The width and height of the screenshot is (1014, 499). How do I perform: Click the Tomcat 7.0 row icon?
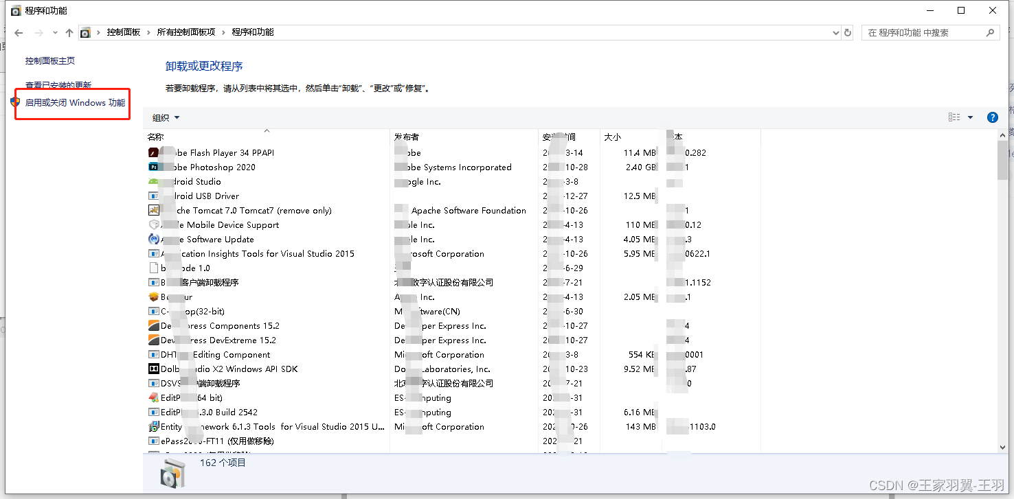click(154, 211)
